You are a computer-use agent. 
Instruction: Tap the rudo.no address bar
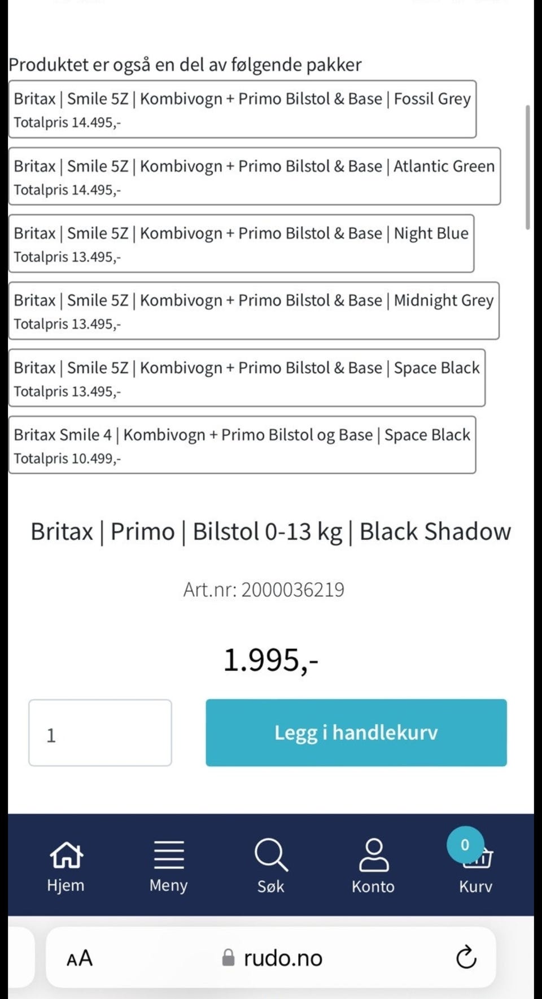coord(271,957)
